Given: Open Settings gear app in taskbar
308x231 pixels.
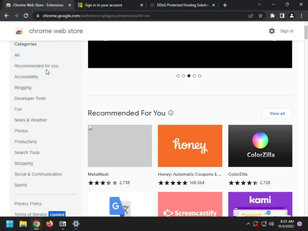Looking at the screenshot, I should (x=76, y=224).
